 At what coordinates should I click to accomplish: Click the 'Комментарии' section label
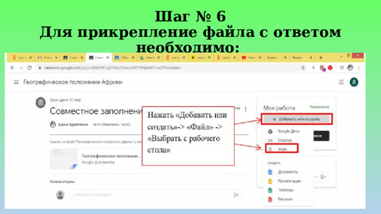coord(62,181)
